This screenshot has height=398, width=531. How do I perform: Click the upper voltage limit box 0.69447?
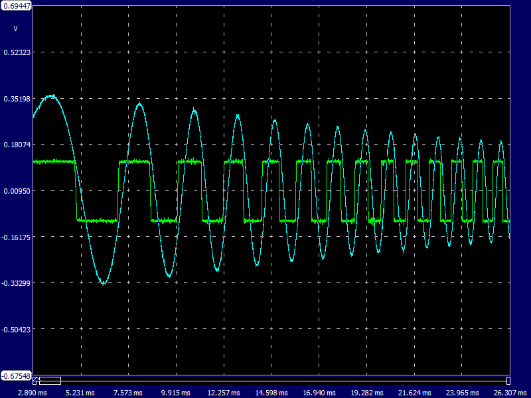click(16, 6)
